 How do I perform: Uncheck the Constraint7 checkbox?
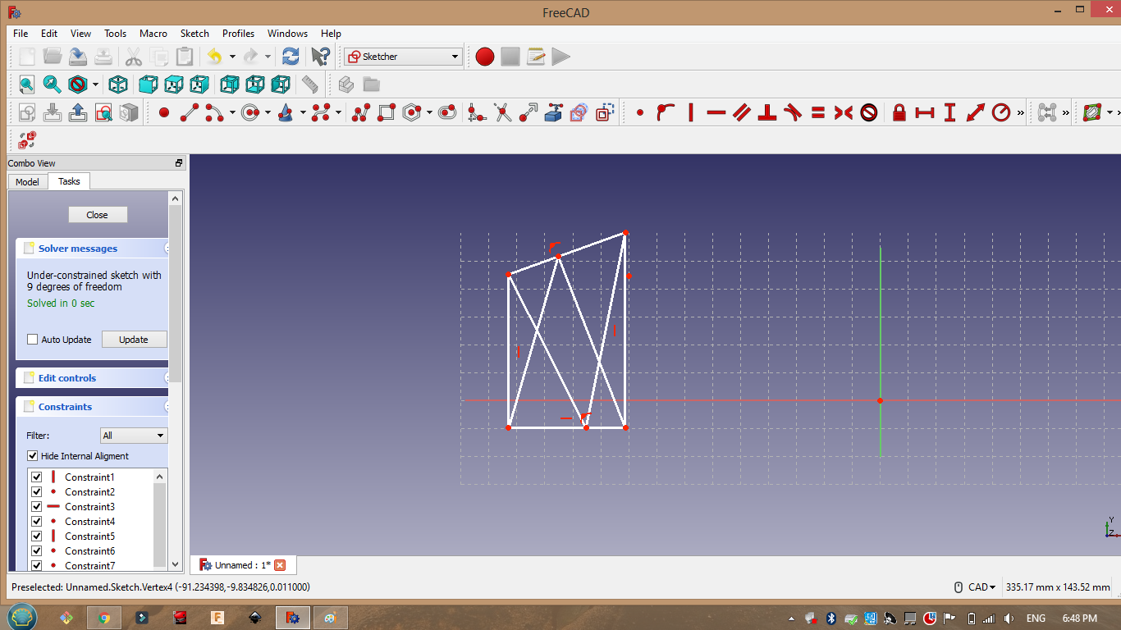36,565
